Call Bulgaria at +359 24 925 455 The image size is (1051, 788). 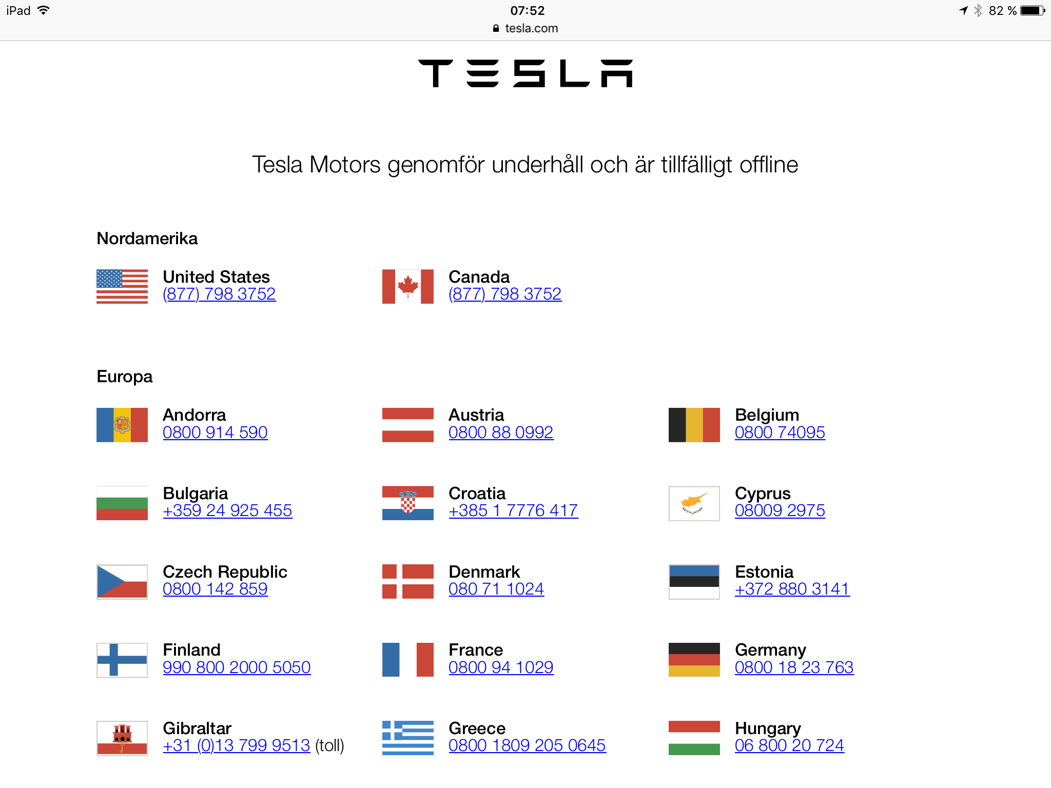(x=227, y=510)
